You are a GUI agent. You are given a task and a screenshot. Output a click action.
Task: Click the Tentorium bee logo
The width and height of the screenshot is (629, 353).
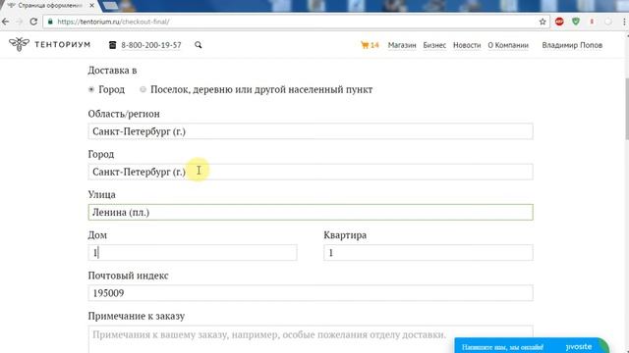pos(19,44)
